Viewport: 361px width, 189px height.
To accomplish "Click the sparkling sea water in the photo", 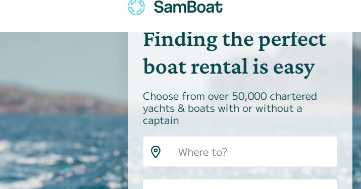I will pos(62,152).
